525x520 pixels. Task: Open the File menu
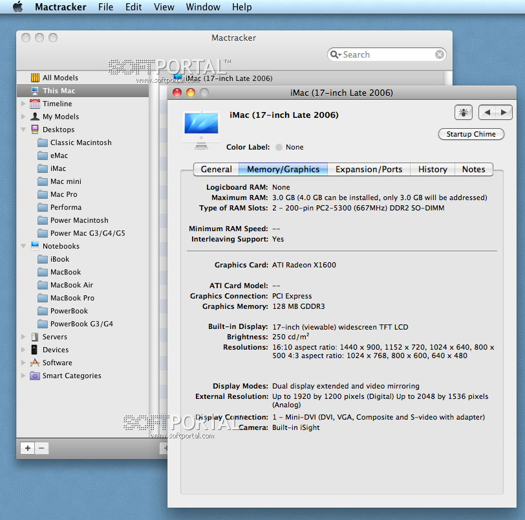pyautogui.click(x=105, y=7)
